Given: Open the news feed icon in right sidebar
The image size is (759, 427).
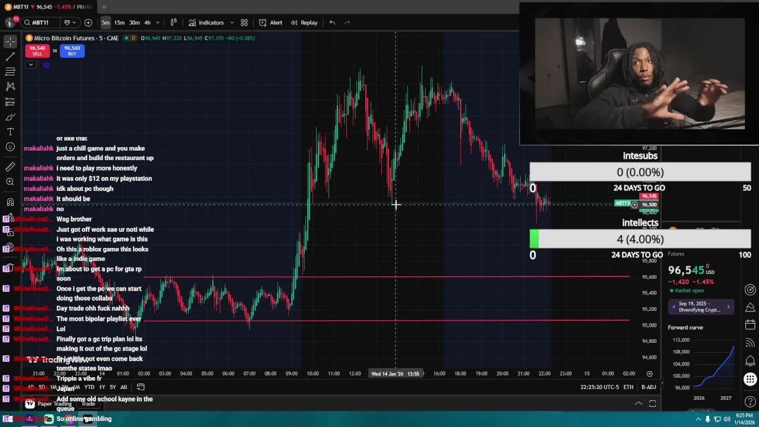Looking at the screenshot, I should [x=750, y=342].
